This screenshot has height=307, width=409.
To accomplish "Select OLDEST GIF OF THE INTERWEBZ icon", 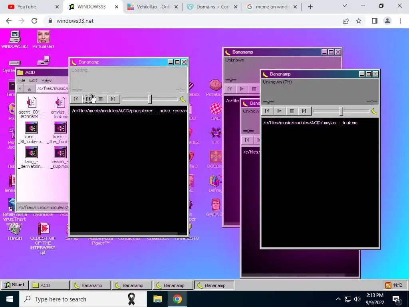I will click(x=43, y=238).
